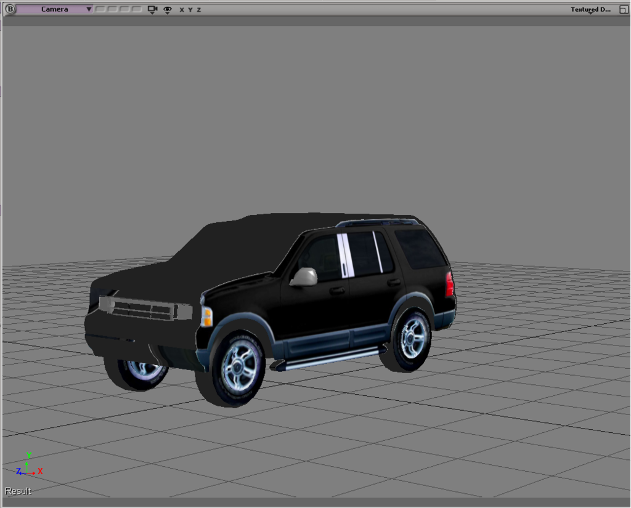Click the Result label in the viewport
Viewport: 631px width, 508px height.
point(18,491)
